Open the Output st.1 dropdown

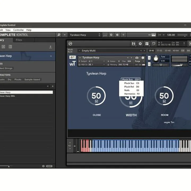point(92,61)
